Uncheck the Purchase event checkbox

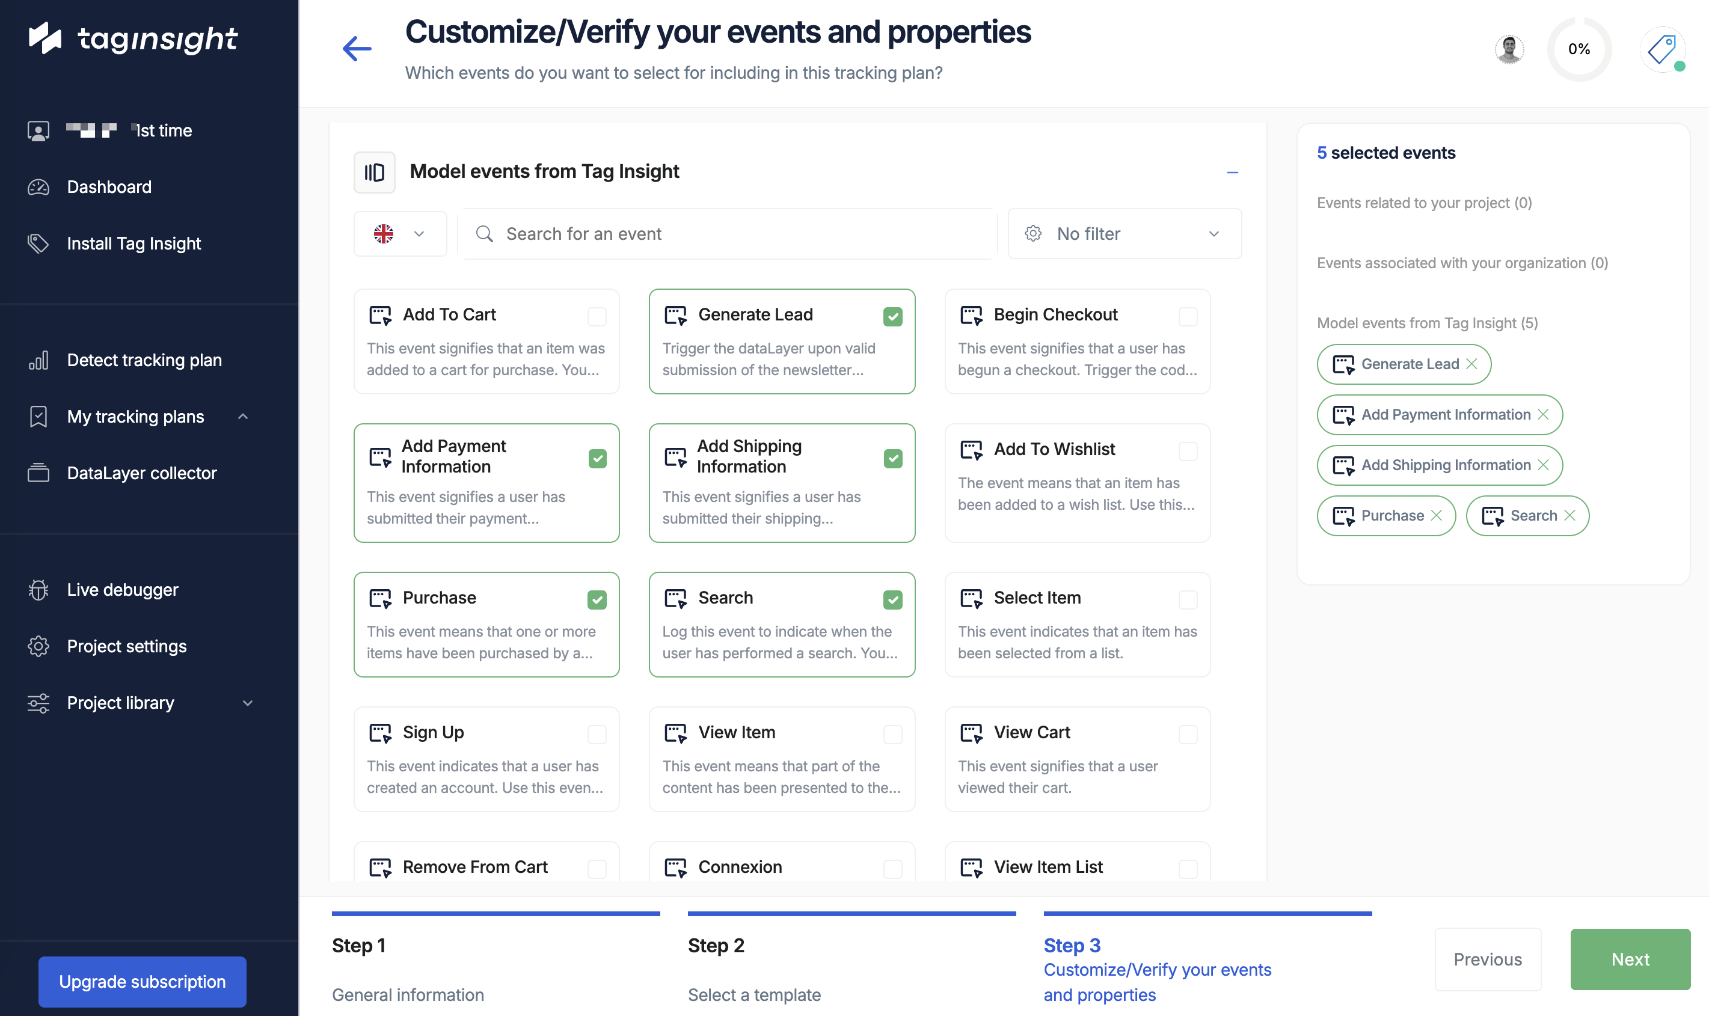597,600
